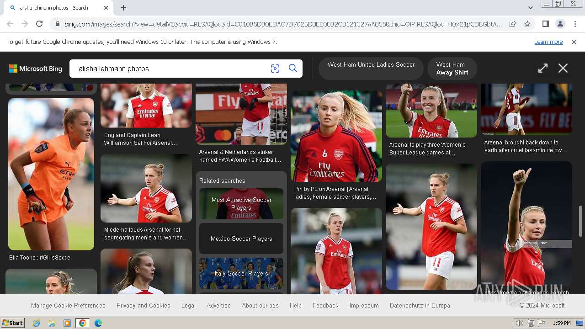Open the Help footer link
This screenshot has width=585, height=329.
pyautogui.click(x=296, y=305)
